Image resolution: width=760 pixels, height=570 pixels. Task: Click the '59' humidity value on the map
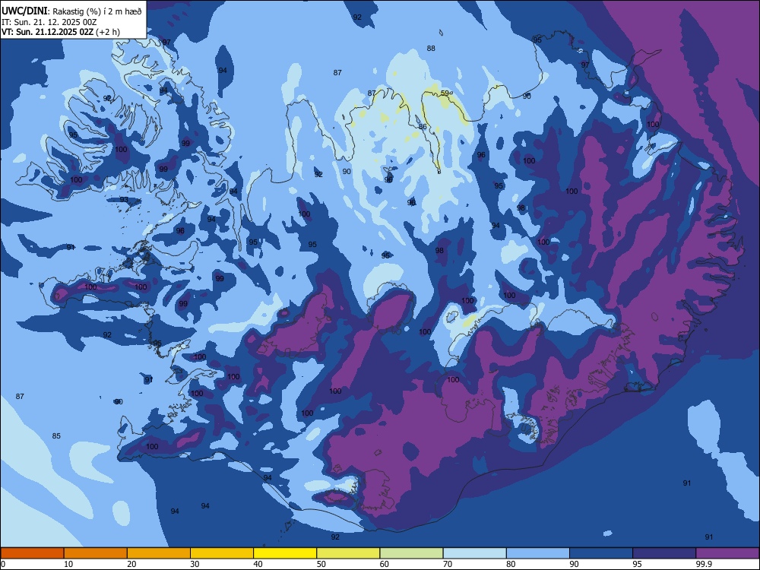445,93
